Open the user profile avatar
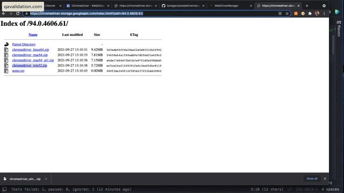The image size is (344, 193). pos(317,13)
